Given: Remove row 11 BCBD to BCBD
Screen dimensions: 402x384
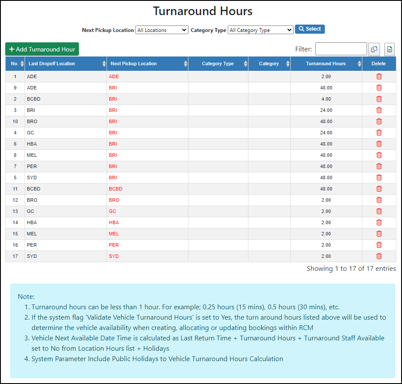Looking at the screenshot, I should coord(379,189).
